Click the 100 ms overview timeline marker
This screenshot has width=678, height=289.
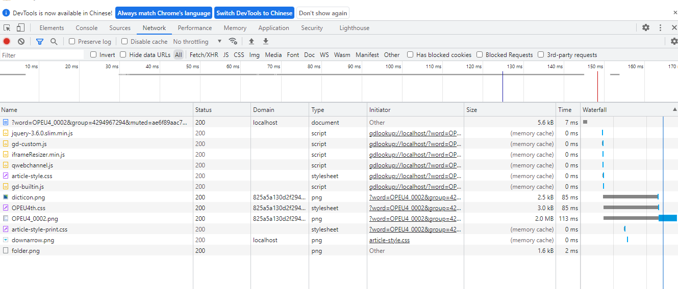click(393, 66)
